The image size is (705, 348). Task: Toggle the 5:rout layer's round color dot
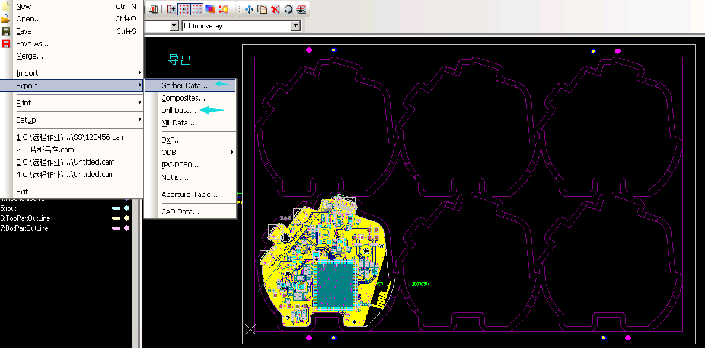click(x=126, y=208)
